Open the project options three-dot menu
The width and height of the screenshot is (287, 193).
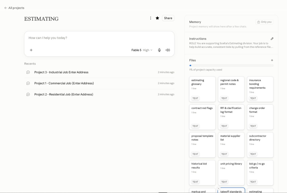tap(151, 18)
